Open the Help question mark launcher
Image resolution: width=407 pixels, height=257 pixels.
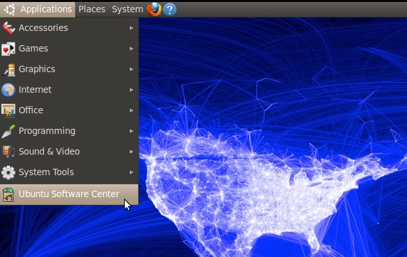[x=170, y=10]
